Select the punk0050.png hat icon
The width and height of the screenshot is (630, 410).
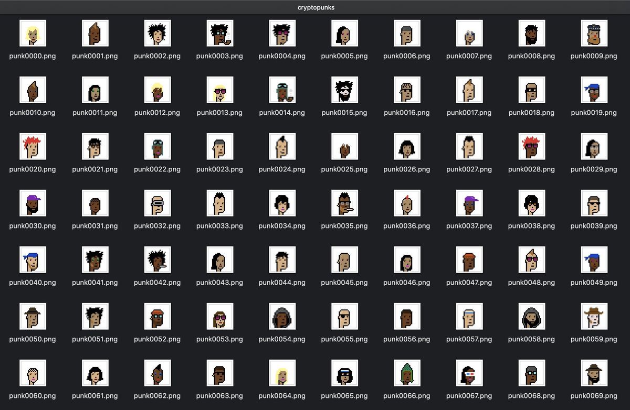(33, 316)
